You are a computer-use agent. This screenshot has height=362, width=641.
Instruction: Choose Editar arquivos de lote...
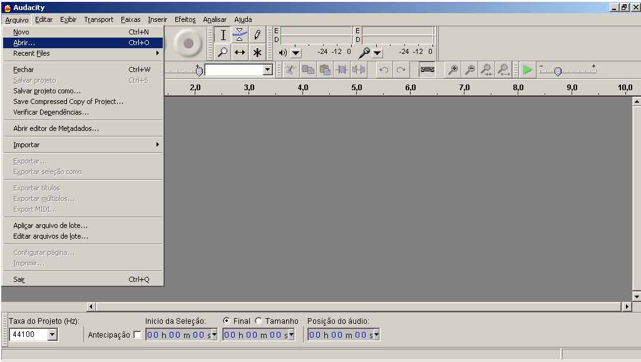83,236
